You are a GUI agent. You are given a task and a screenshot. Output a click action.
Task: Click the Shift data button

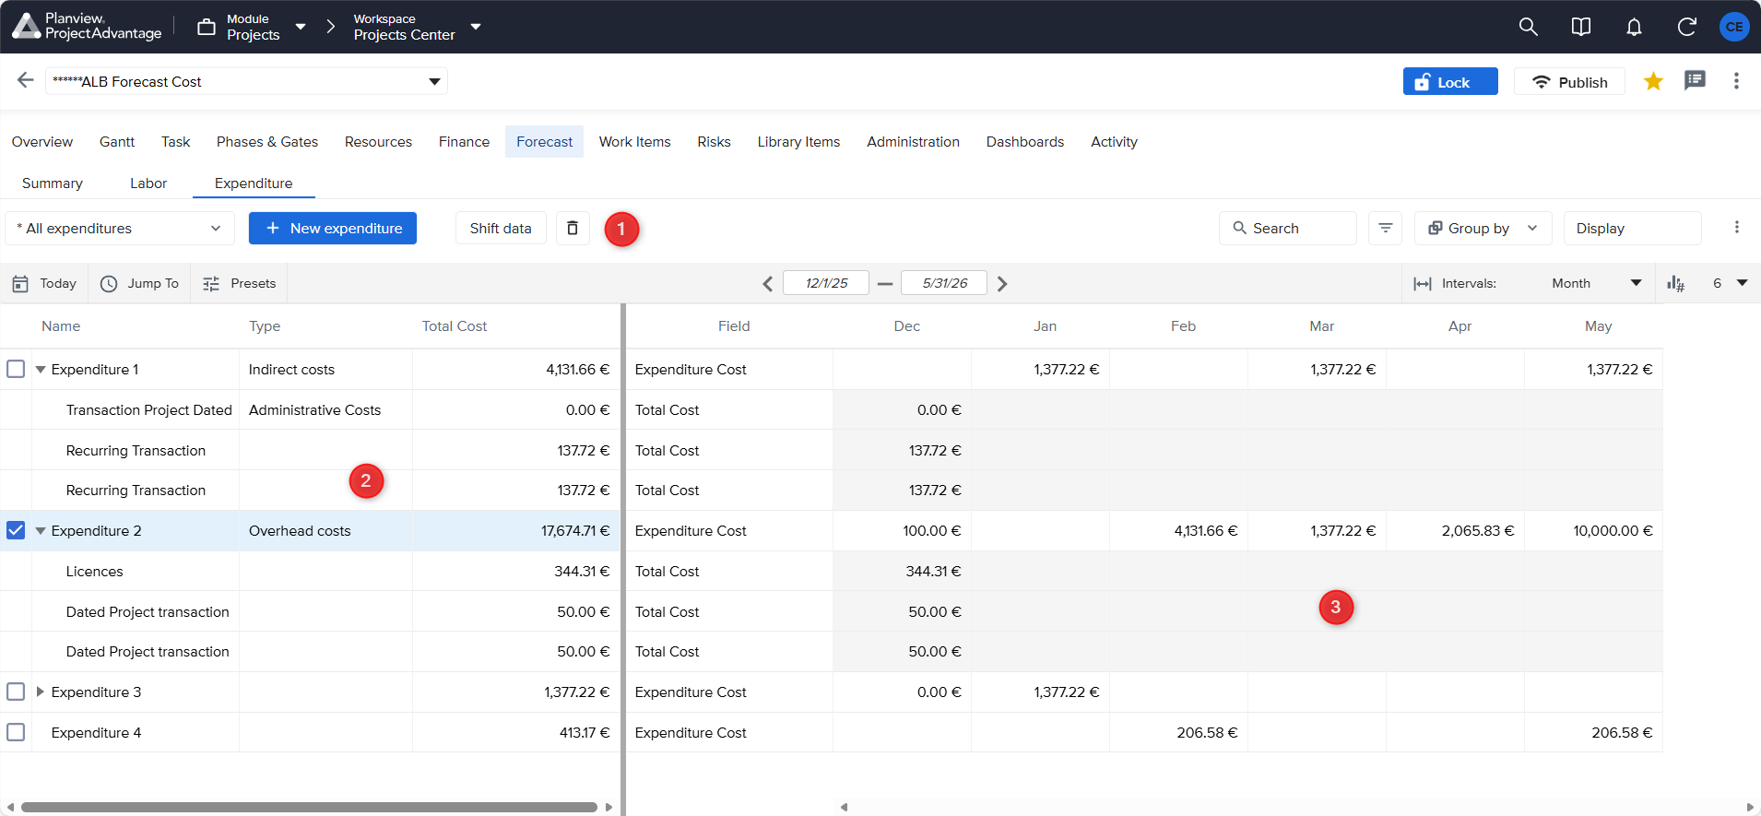pos(501,228)
